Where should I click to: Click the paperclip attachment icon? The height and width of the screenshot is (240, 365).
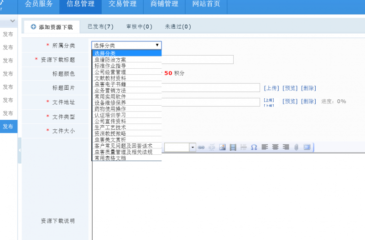tap(296, 147)
